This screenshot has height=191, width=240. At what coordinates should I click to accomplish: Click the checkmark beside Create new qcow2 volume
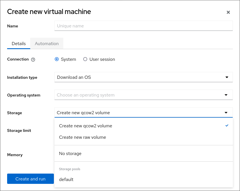click(227, 126)
